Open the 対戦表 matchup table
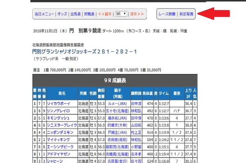 [89, 14]
